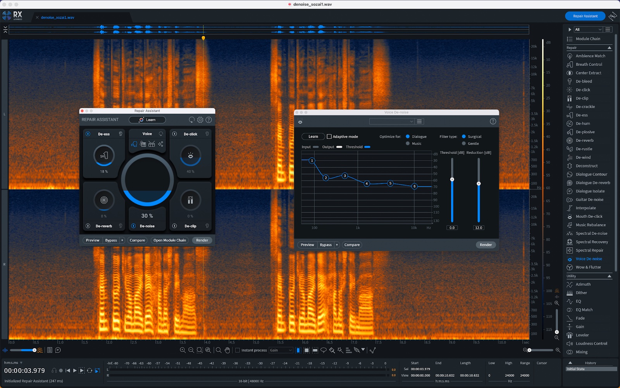Select the Frequency selection tool
The image size is (620, 388).
[x=315, y=350]
